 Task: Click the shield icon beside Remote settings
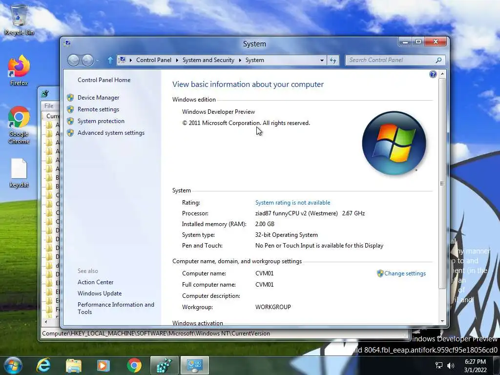click(x=70, y=109)
